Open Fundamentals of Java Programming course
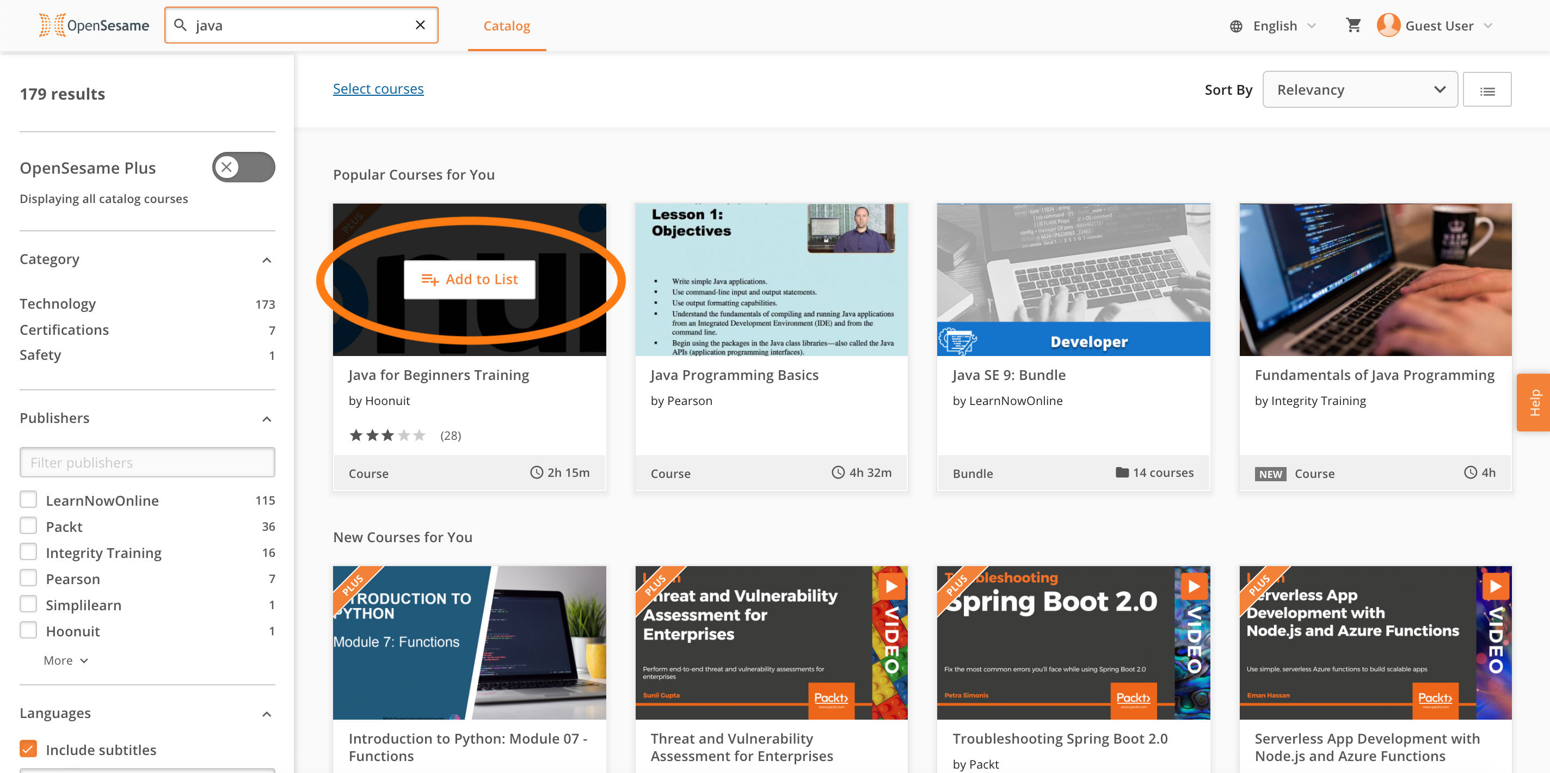Viewport: 1550px width, 773px height. [1374, 375]
